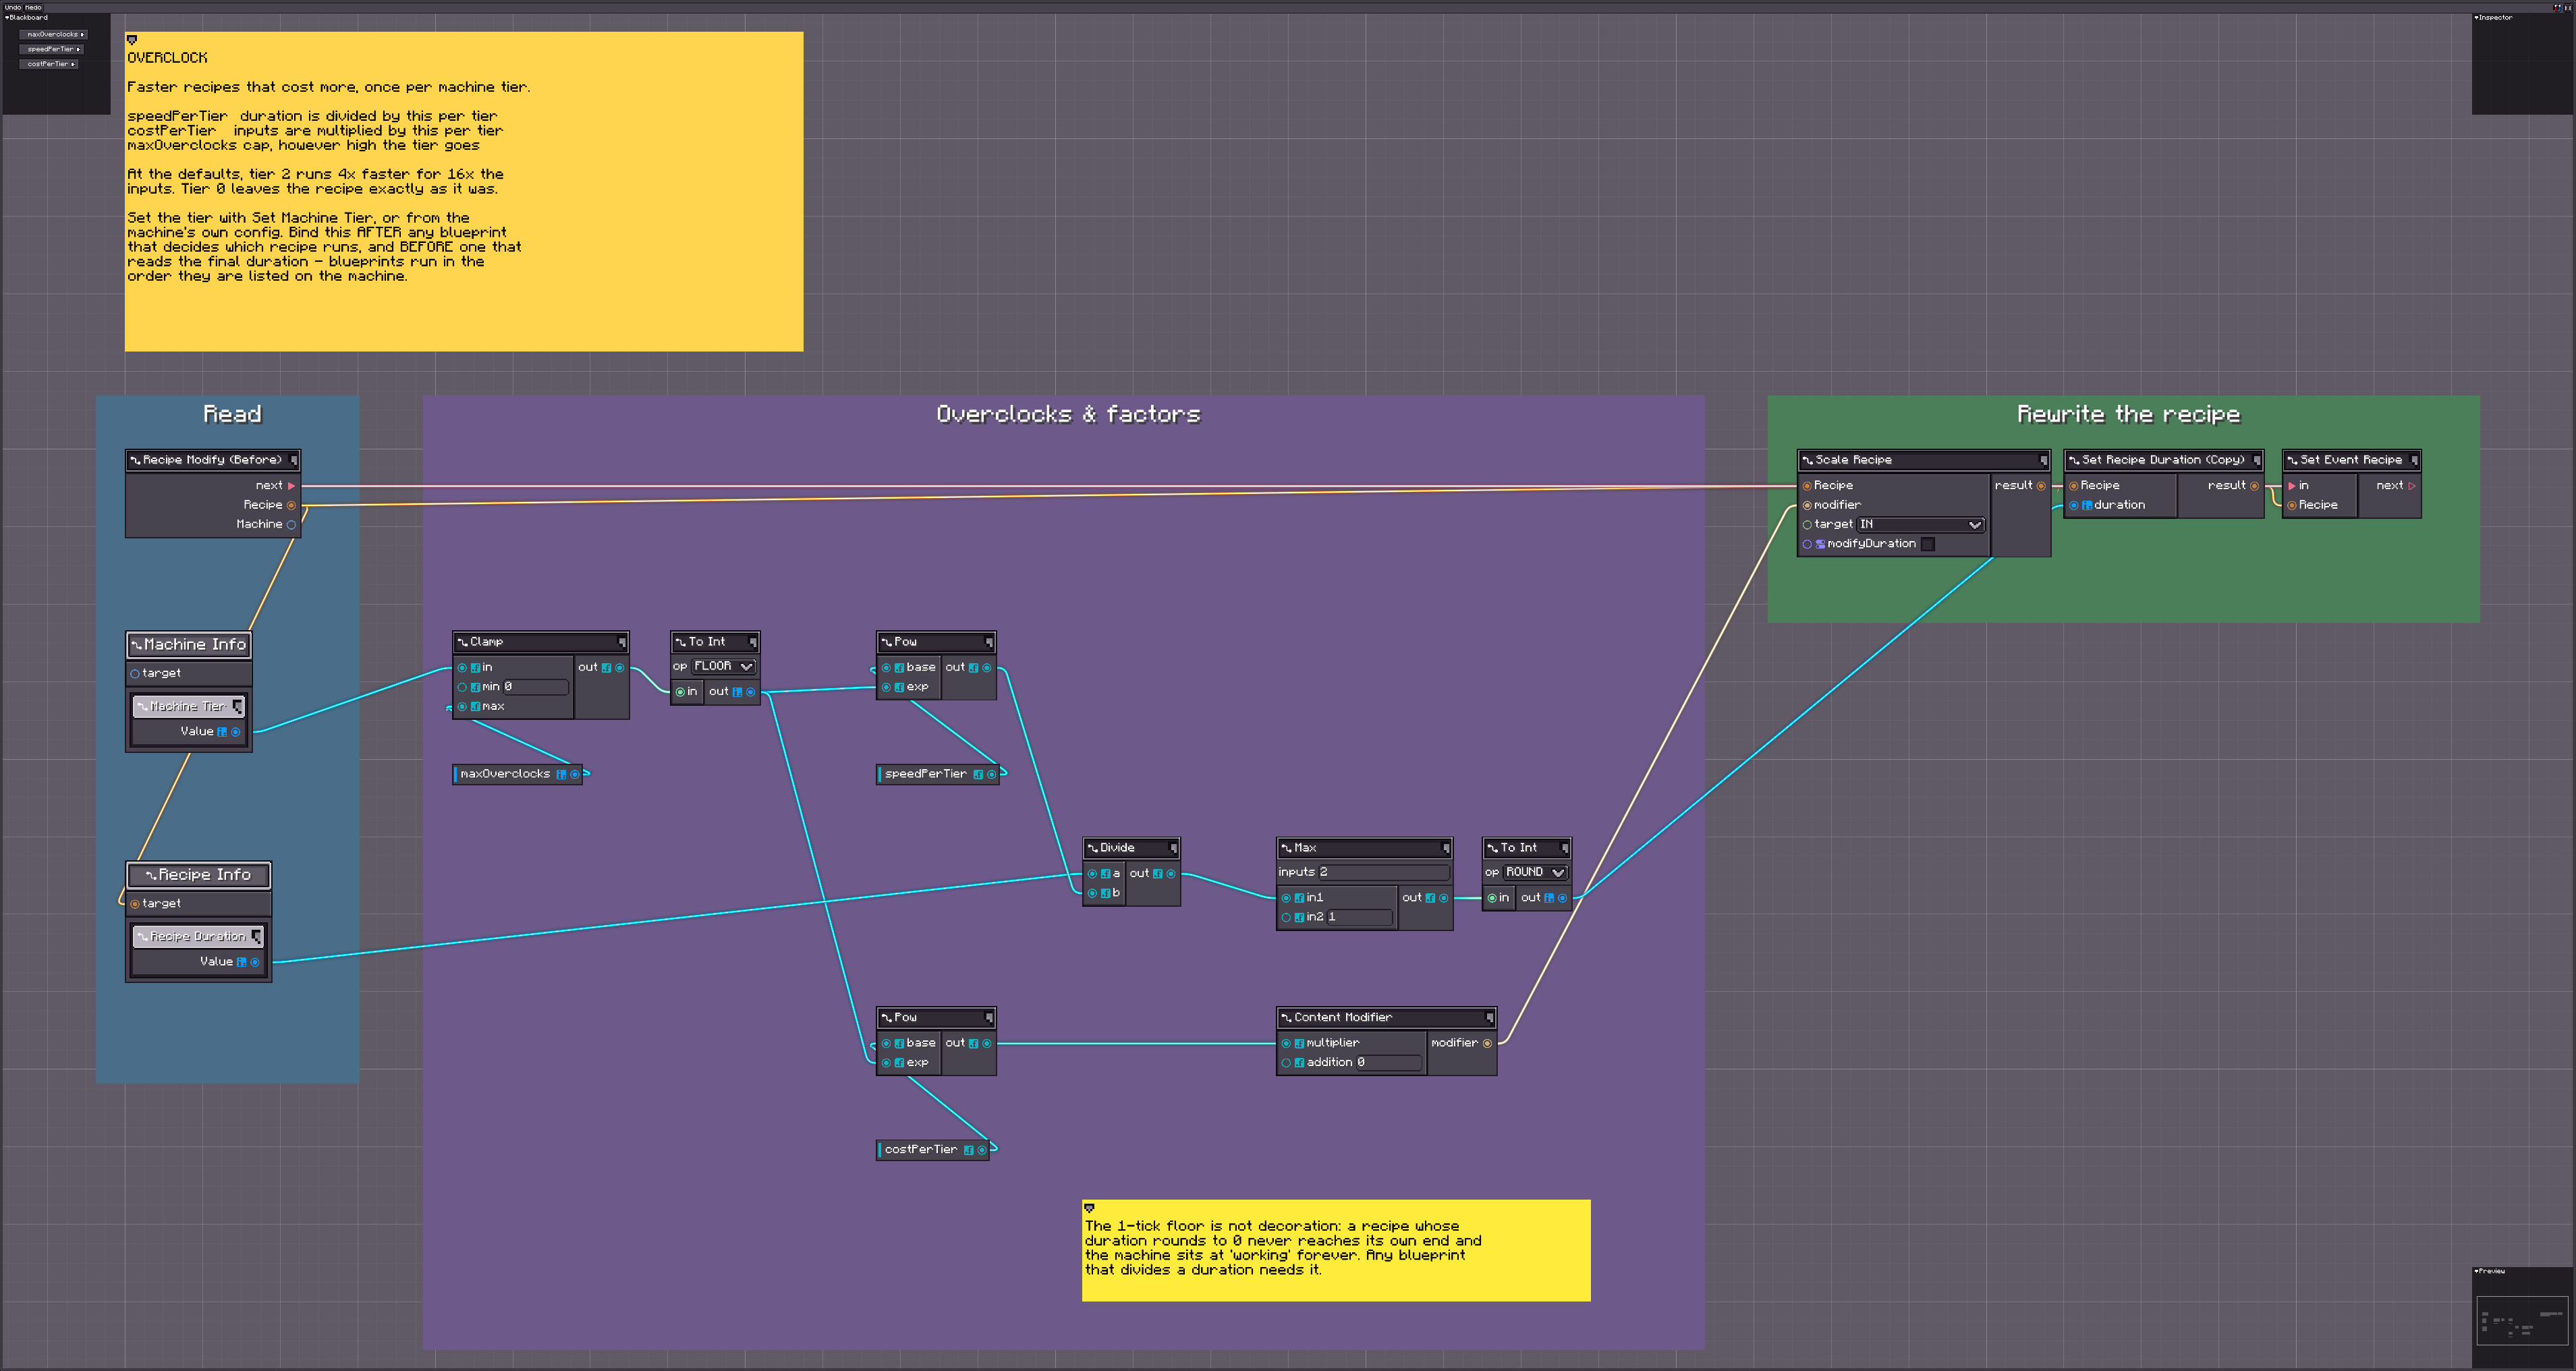Click the Recipe Duration Value output port
This screenshot has width=2576, height=1371.
[254, 962]
